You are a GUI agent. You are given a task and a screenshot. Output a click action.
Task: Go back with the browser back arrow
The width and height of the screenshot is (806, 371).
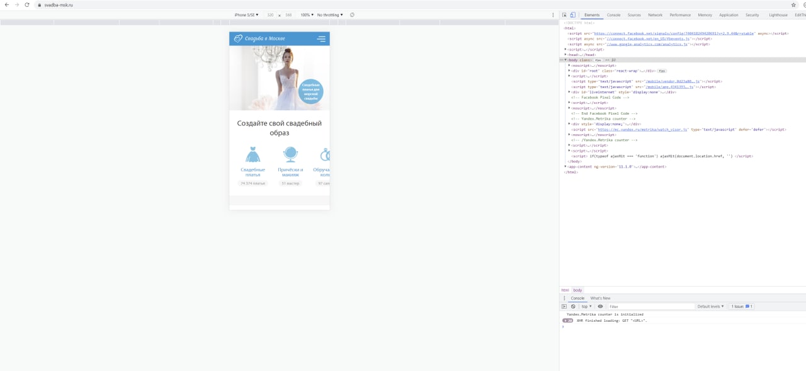click(7, 4)
